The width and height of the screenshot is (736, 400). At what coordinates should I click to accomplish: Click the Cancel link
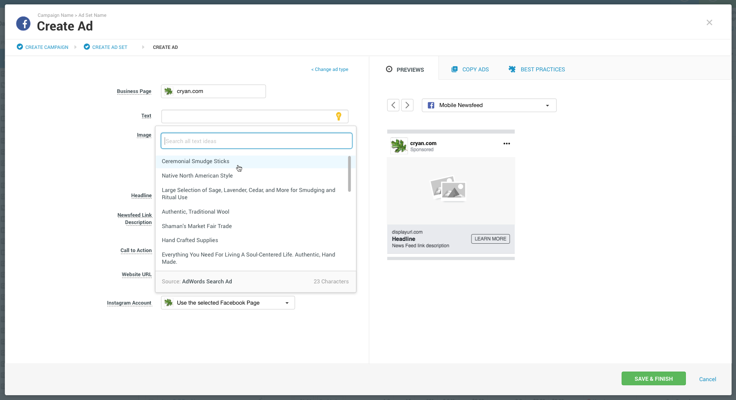tap(708, 379)
